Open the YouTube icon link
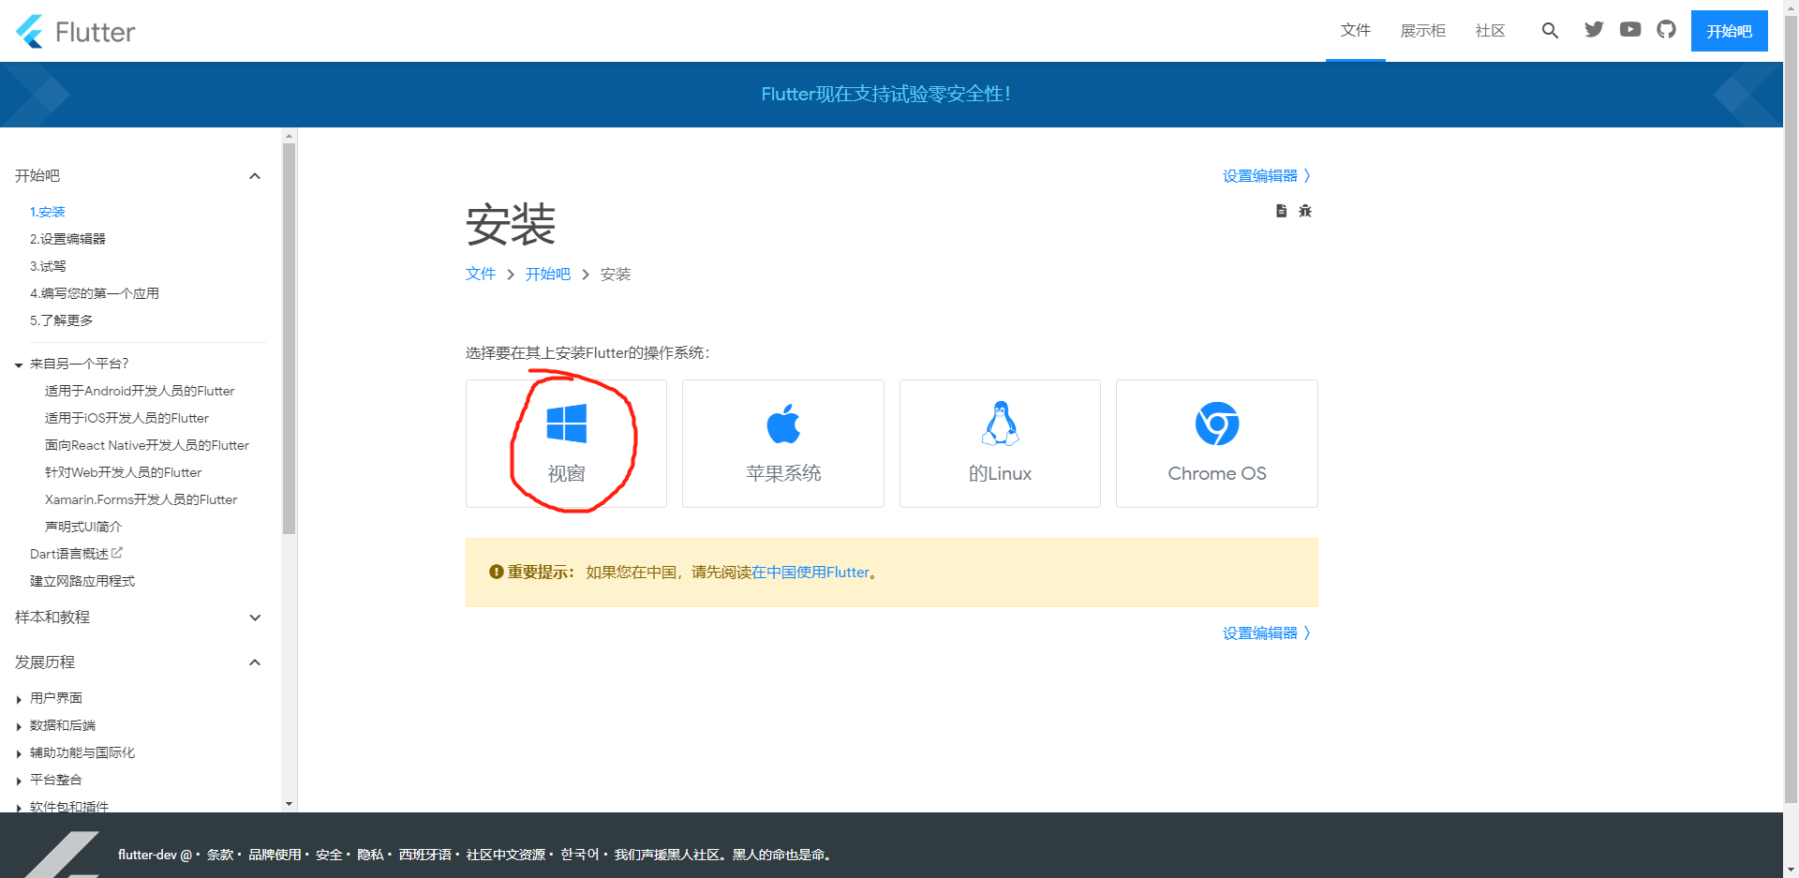The image size is (1799, 878). [1630, 30]
